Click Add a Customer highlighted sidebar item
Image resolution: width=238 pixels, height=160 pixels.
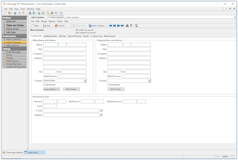[x=14, y=42]
